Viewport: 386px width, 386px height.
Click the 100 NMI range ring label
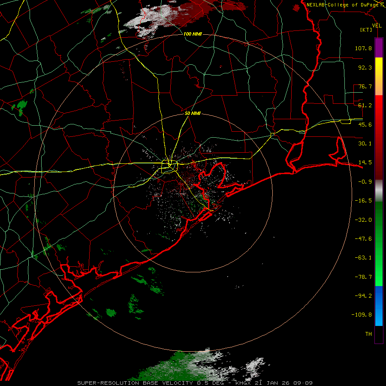point(193,34)
